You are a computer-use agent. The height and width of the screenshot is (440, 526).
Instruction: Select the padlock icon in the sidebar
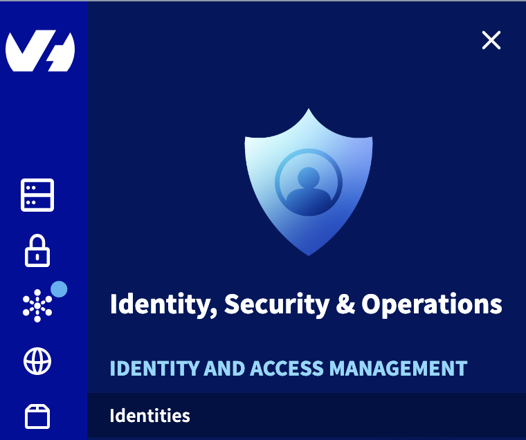37,250
